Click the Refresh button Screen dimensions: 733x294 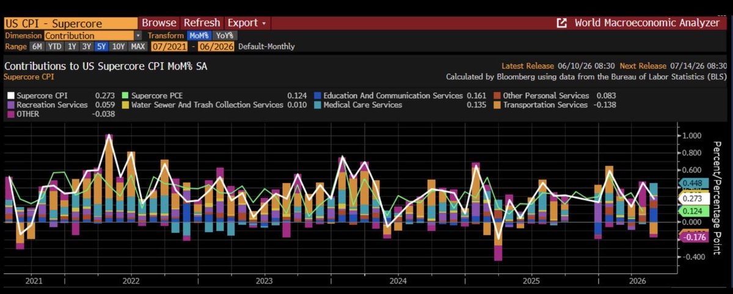click(x=202, y=23)
